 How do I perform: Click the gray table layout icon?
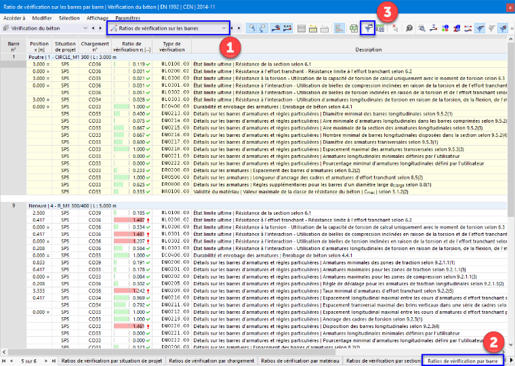302,28
